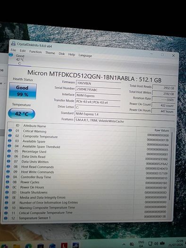Click the Temperature Sensor 1 status dot
Viewport: 186px width, 248px height.
(6, 218)
